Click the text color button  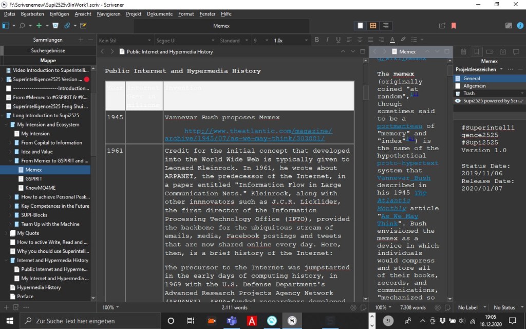[x=392, y=40]
